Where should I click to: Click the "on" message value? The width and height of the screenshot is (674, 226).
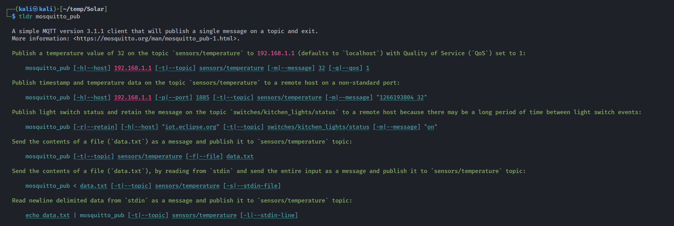pyautogui.click(x=431, y=127)
